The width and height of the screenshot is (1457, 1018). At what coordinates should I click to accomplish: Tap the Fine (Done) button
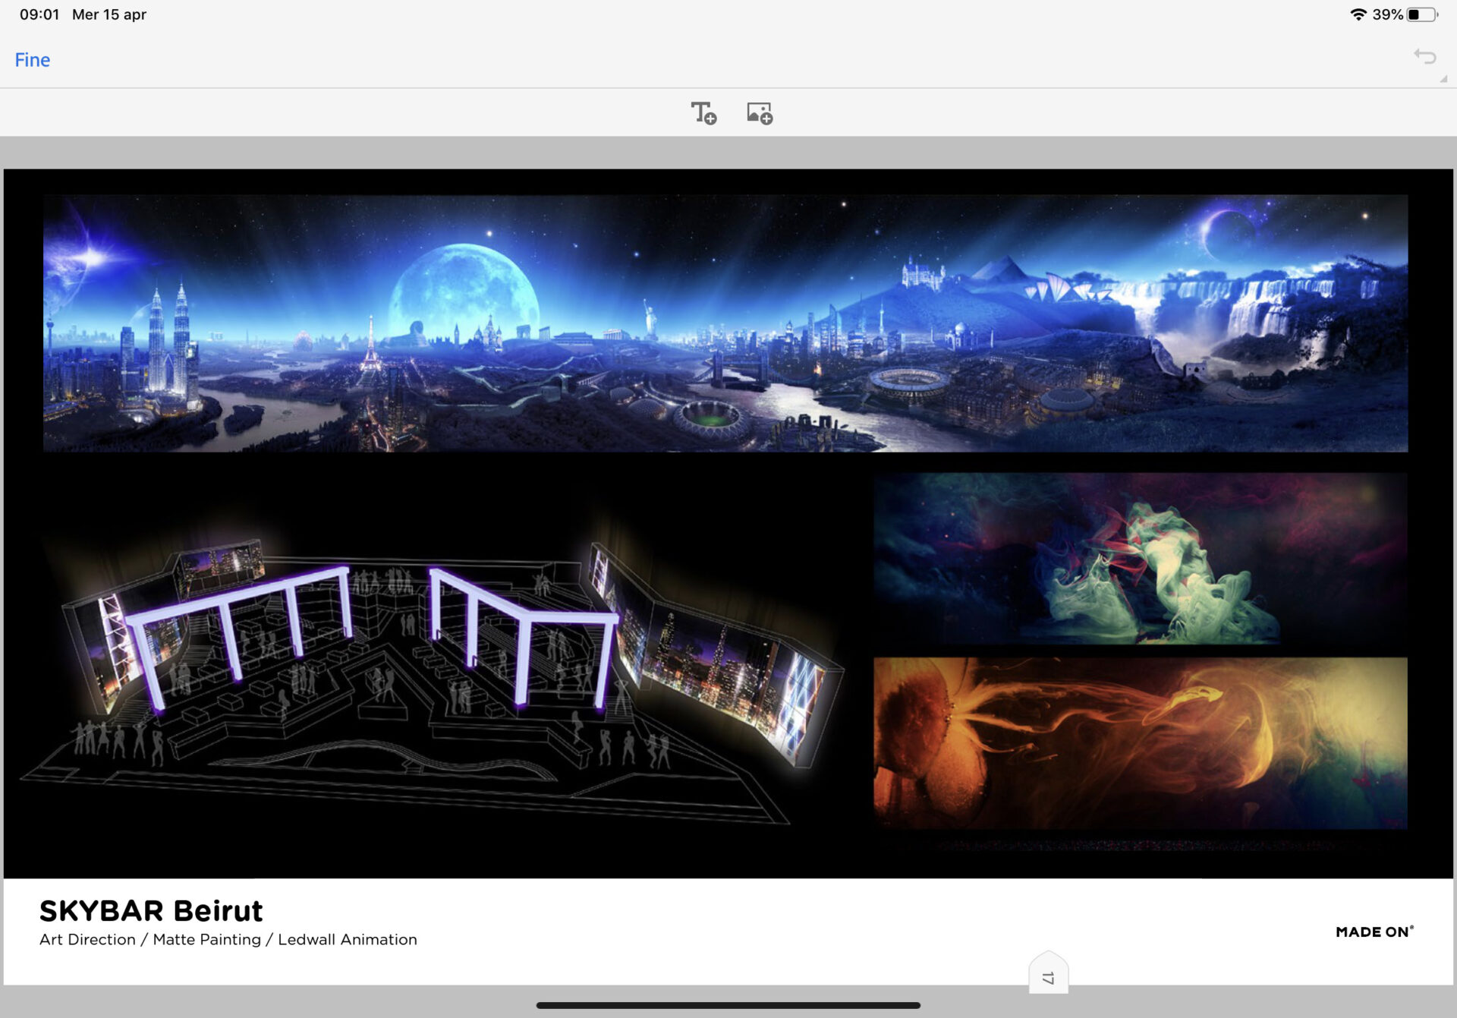[33, 60]
